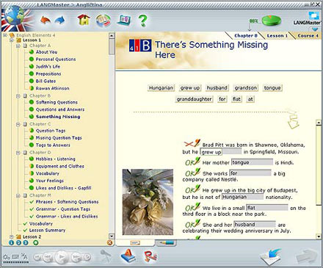Pick the word tile 'grandson'
The width and height of the screenshot is (323, 268).
click(246, 88)
